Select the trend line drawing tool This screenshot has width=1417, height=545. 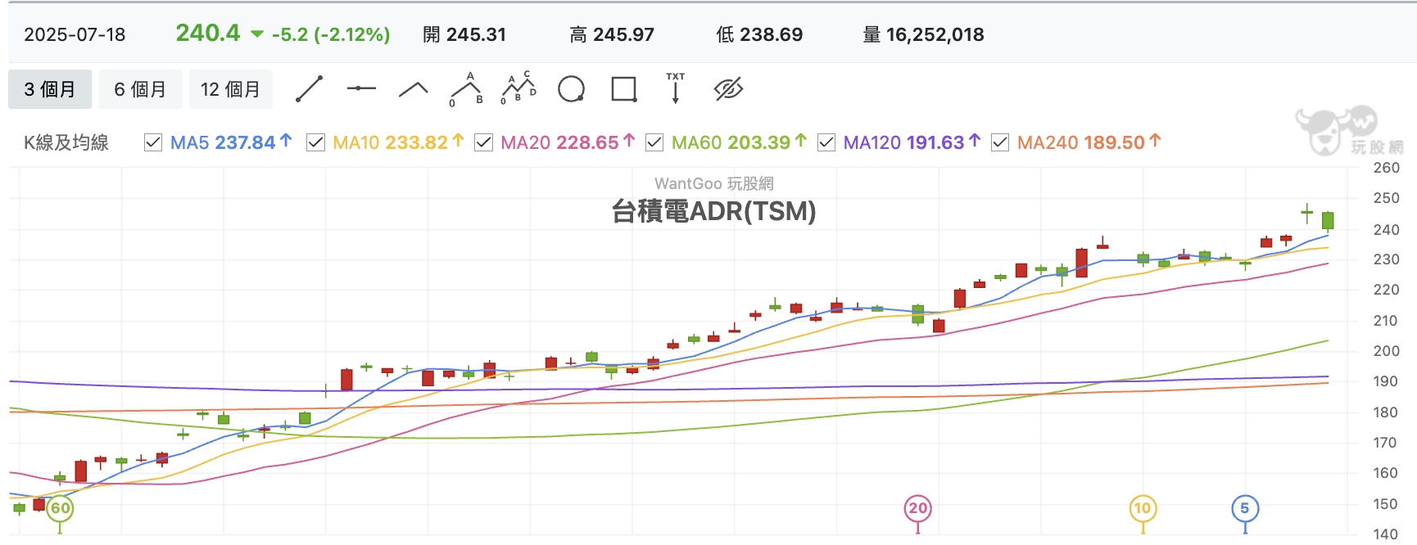click(x=309, y=89)
